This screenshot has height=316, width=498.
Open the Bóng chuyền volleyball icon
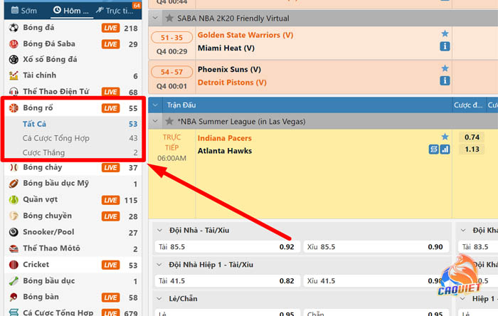pos(14,216)
